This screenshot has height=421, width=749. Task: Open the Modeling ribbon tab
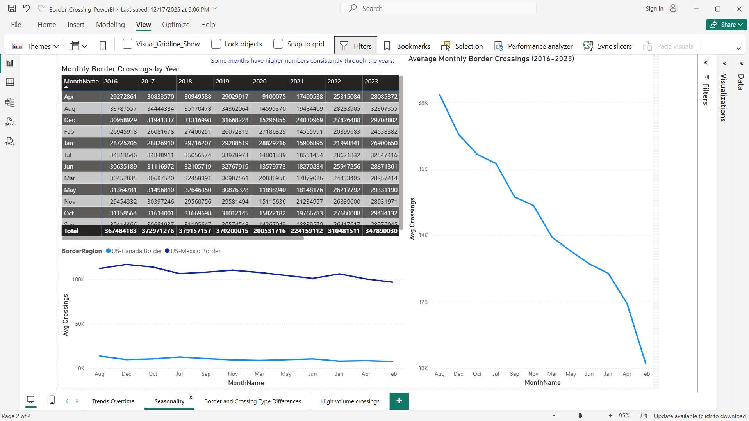pyautogui.click(x=110, y=24)
